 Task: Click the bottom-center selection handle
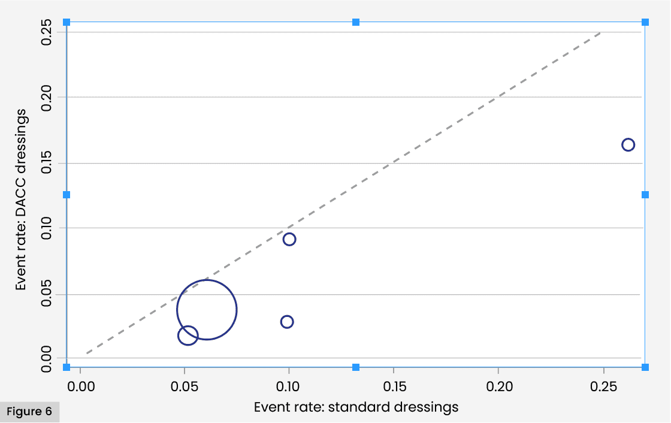point(356,367)
